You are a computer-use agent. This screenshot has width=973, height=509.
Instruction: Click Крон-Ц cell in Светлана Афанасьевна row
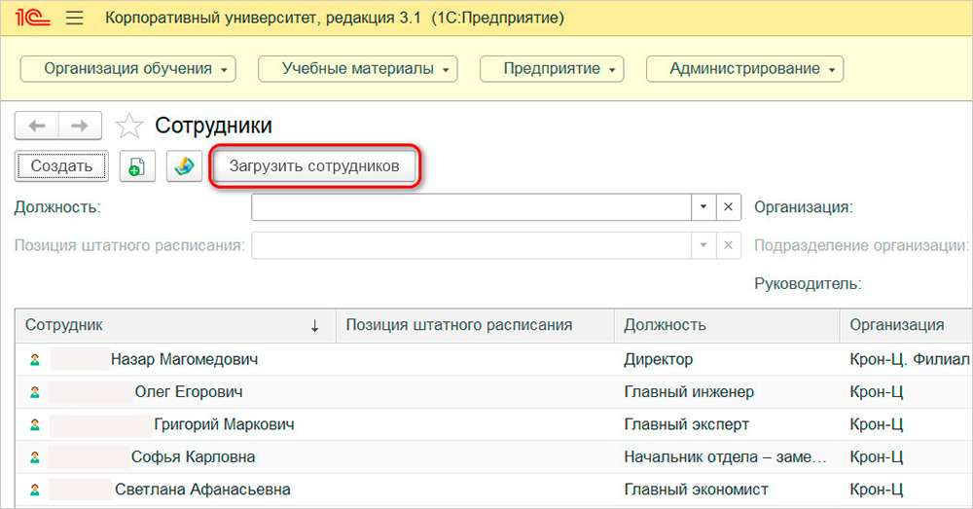tap(907, 490)
